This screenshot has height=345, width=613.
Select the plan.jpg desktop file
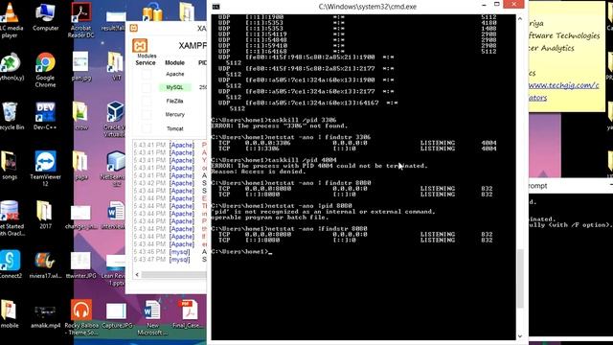80,66
